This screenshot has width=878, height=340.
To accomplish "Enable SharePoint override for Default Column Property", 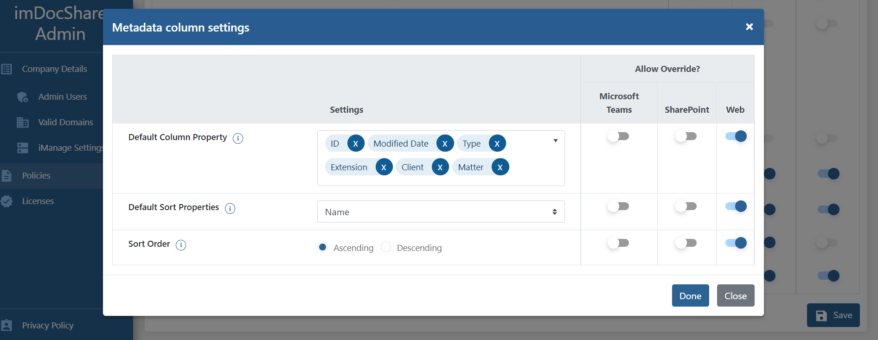I will (x=686, y=136).
